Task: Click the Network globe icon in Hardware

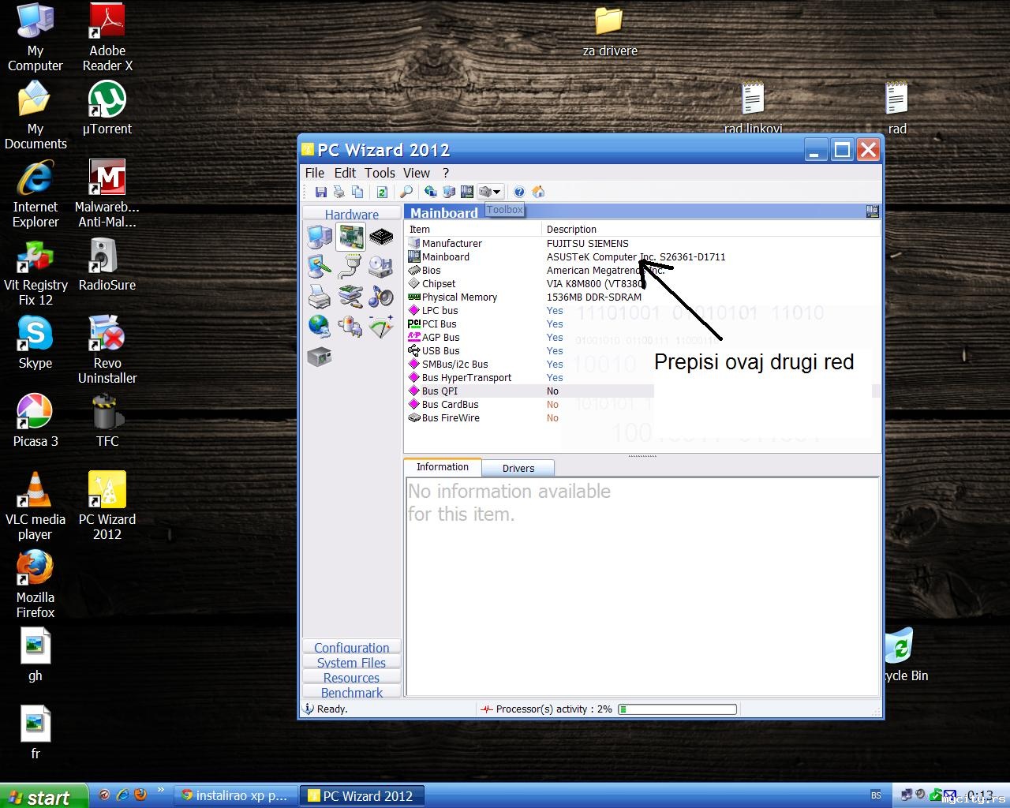Action: (x=320, y=326)
